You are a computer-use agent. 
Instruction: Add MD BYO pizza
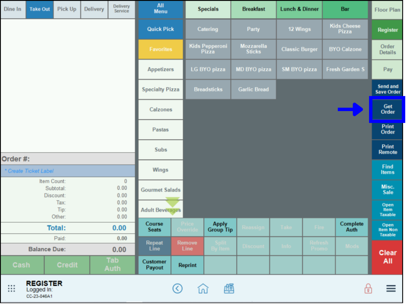click(254, 69)
